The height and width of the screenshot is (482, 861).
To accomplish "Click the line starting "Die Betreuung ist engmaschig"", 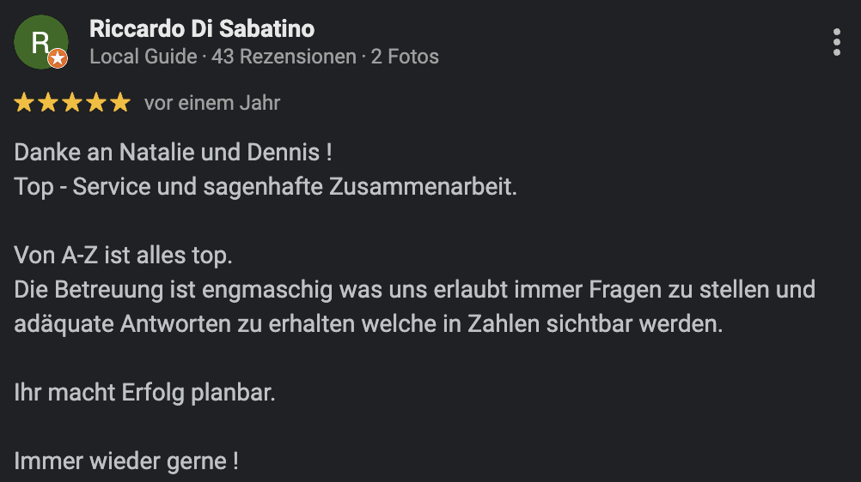I will [414, 290].
